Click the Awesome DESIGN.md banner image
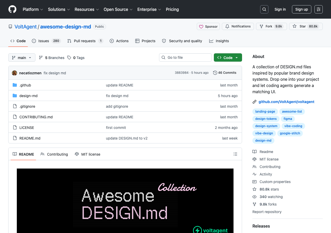The image size is (331, 233). 125,201
